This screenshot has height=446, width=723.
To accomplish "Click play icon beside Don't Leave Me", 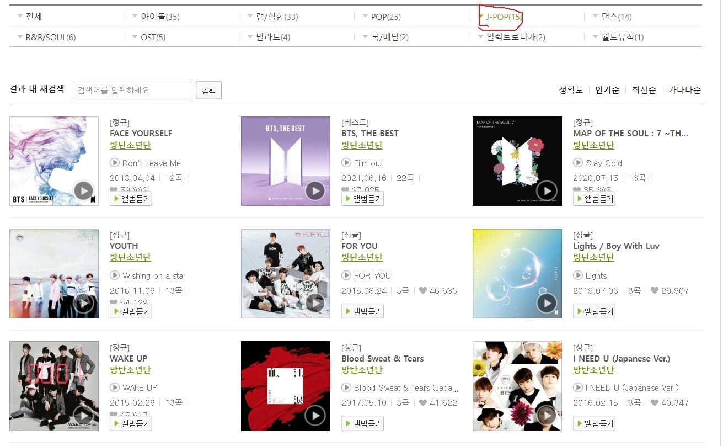I will [115, 163].
